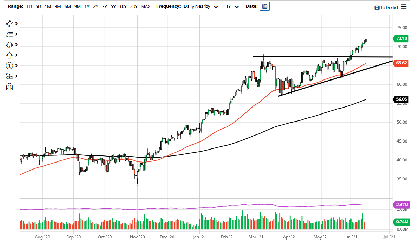Switch to the 1M range tab

(48, 6)
